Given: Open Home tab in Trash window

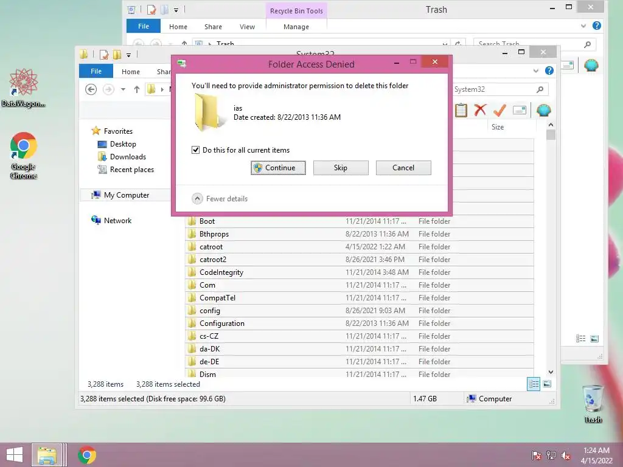Looking at the screenshot, I should 178,27.
